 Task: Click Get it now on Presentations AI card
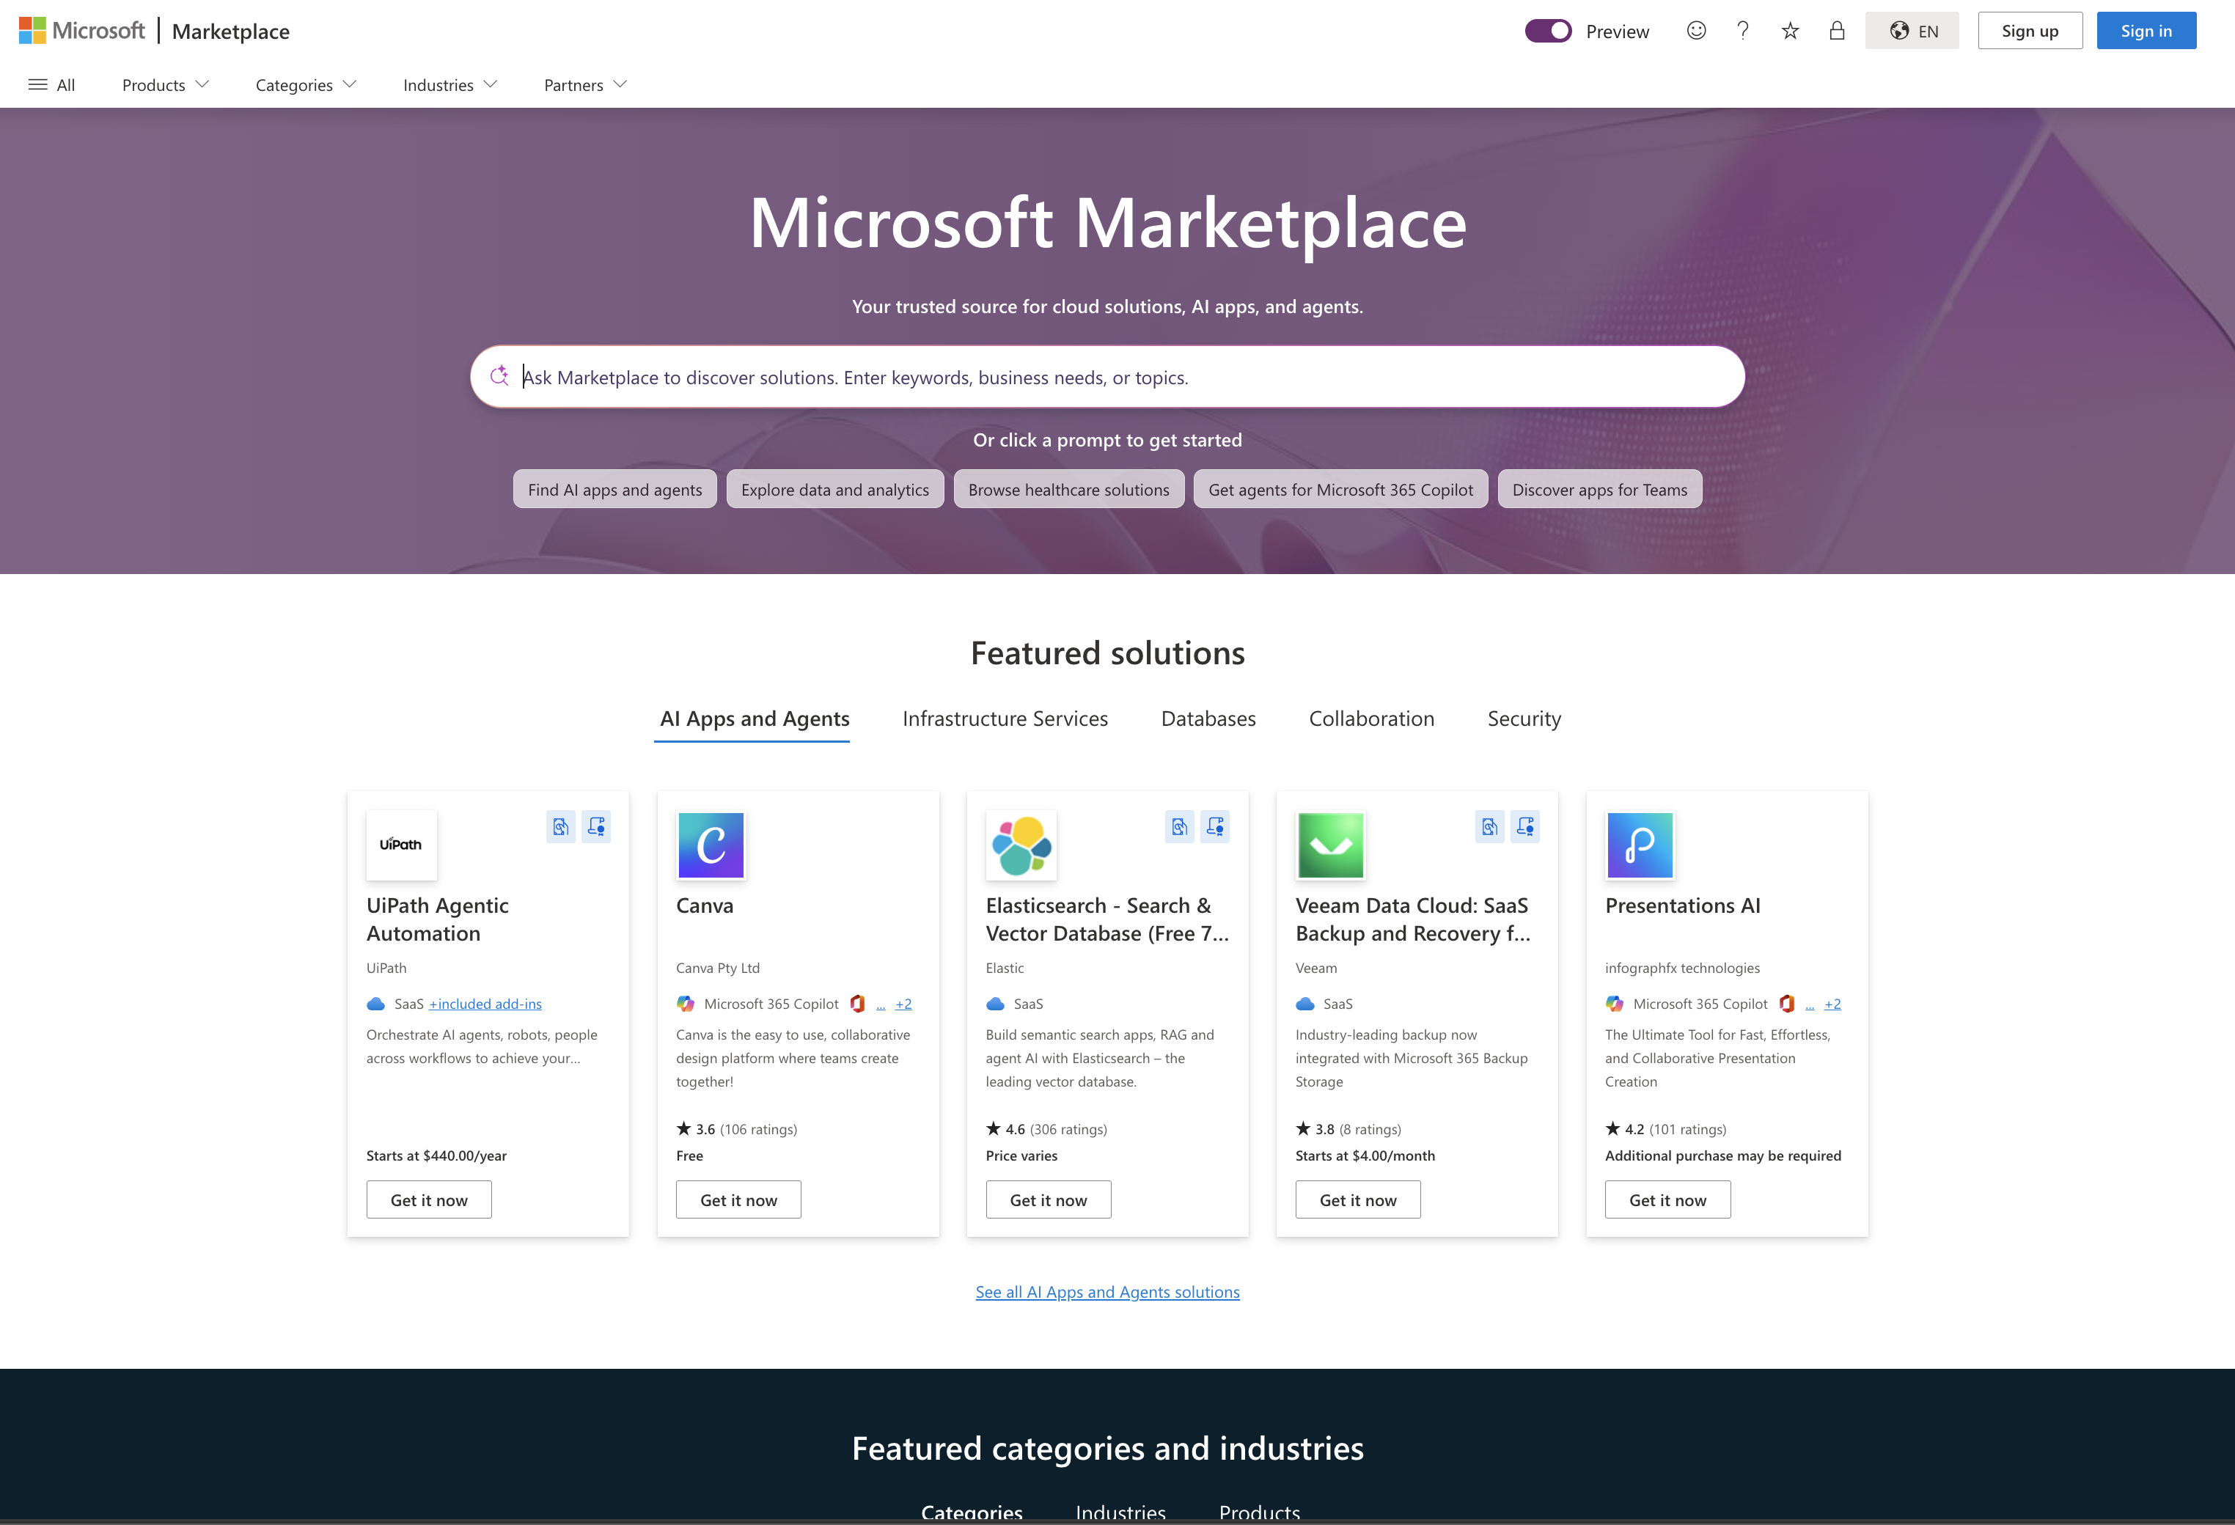point(1667,1200)
